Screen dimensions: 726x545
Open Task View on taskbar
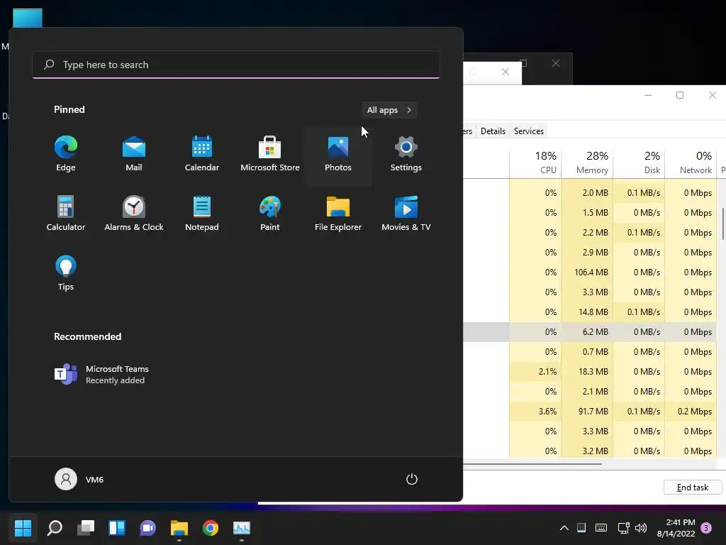tap(86, 528)
